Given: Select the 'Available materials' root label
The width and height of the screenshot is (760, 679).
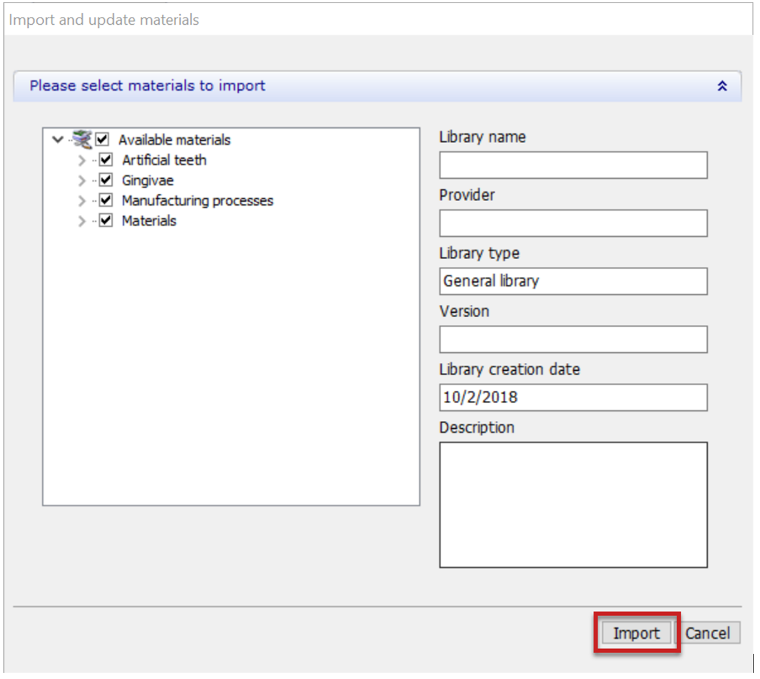Looking at the screenshot, I should (x=174, y=140).
